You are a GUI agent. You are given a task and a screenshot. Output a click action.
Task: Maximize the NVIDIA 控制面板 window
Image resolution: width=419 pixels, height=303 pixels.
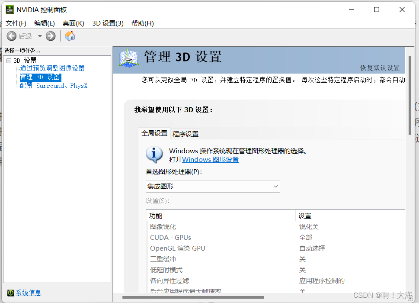click(x=377, y=10)
